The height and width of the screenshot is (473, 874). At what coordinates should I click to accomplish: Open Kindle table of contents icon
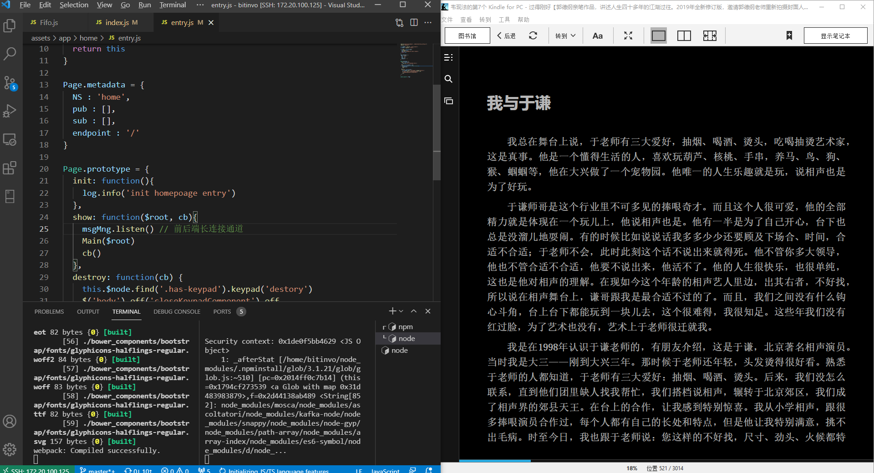448,57
